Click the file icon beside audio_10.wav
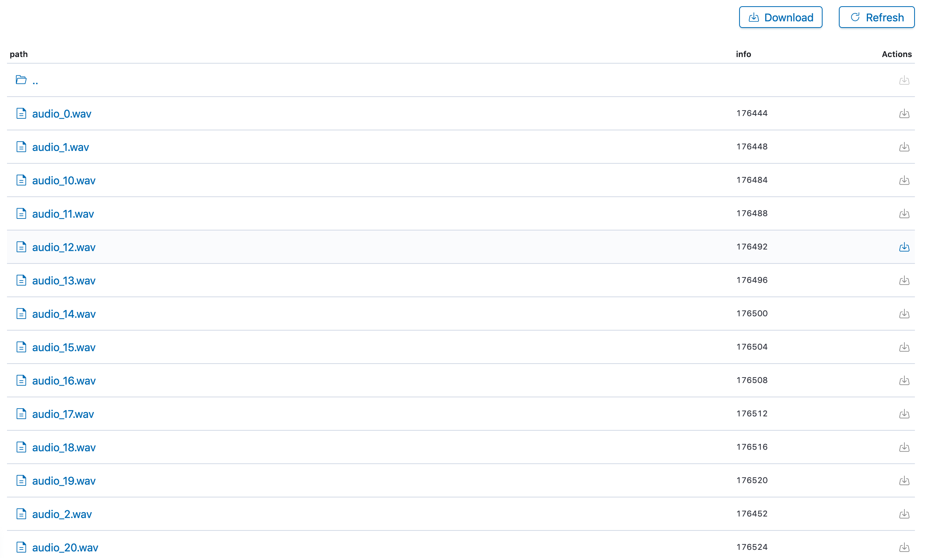 [x=21, y=180]
